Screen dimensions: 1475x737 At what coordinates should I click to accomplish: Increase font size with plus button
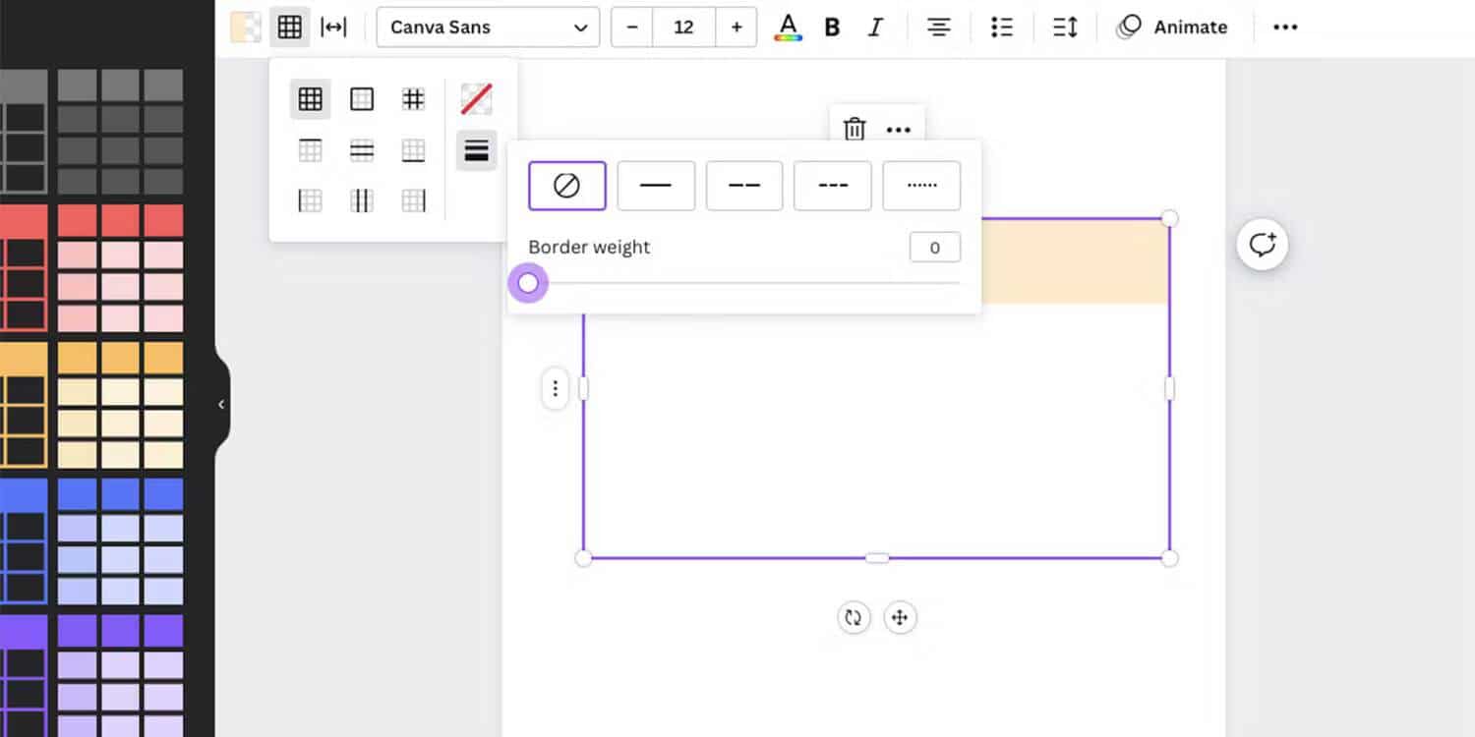737,28
